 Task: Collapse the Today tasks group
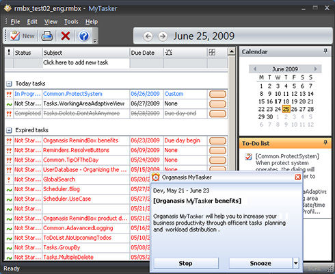(x=9, y=84)
